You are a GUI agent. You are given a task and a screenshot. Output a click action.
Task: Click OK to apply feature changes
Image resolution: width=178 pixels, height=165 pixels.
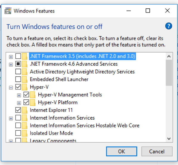[121, 152]
